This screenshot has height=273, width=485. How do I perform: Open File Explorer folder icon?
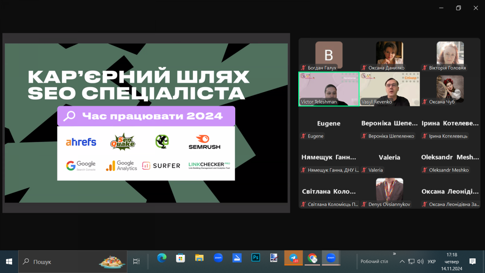point(199,258)
